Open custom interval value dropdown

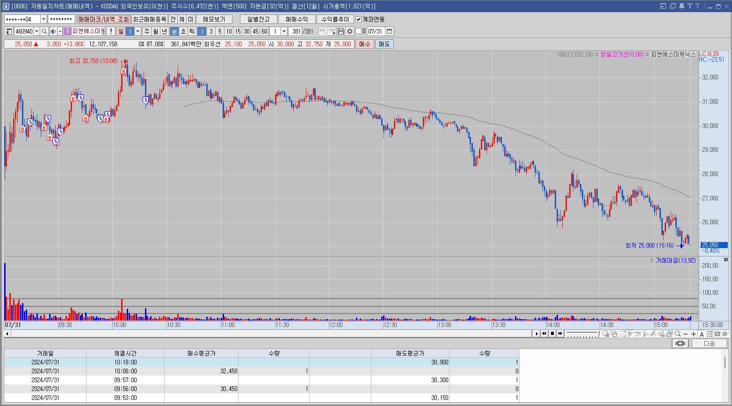coord(284,31)
